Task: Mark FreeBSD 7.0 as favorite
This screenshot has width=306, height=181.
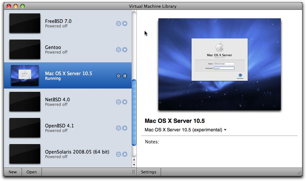Action: tap(119, 24)
